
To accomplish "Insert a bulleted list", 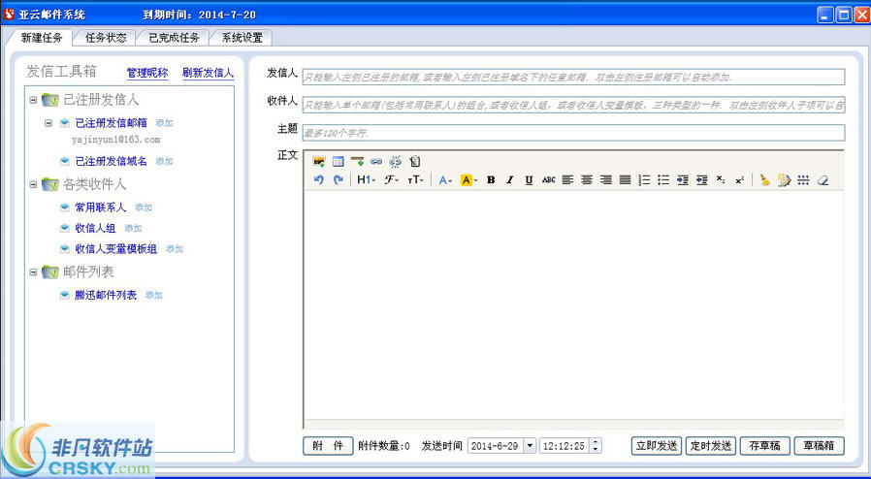I will tap(663, 179).
